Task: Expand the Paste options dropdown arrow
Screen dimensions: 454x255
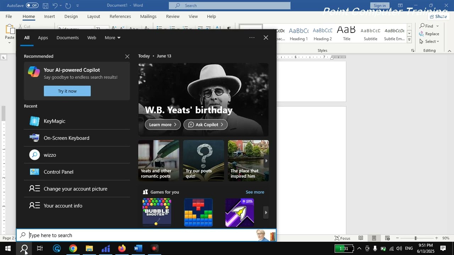Action: pyautogui.click(x=10, y=42)
